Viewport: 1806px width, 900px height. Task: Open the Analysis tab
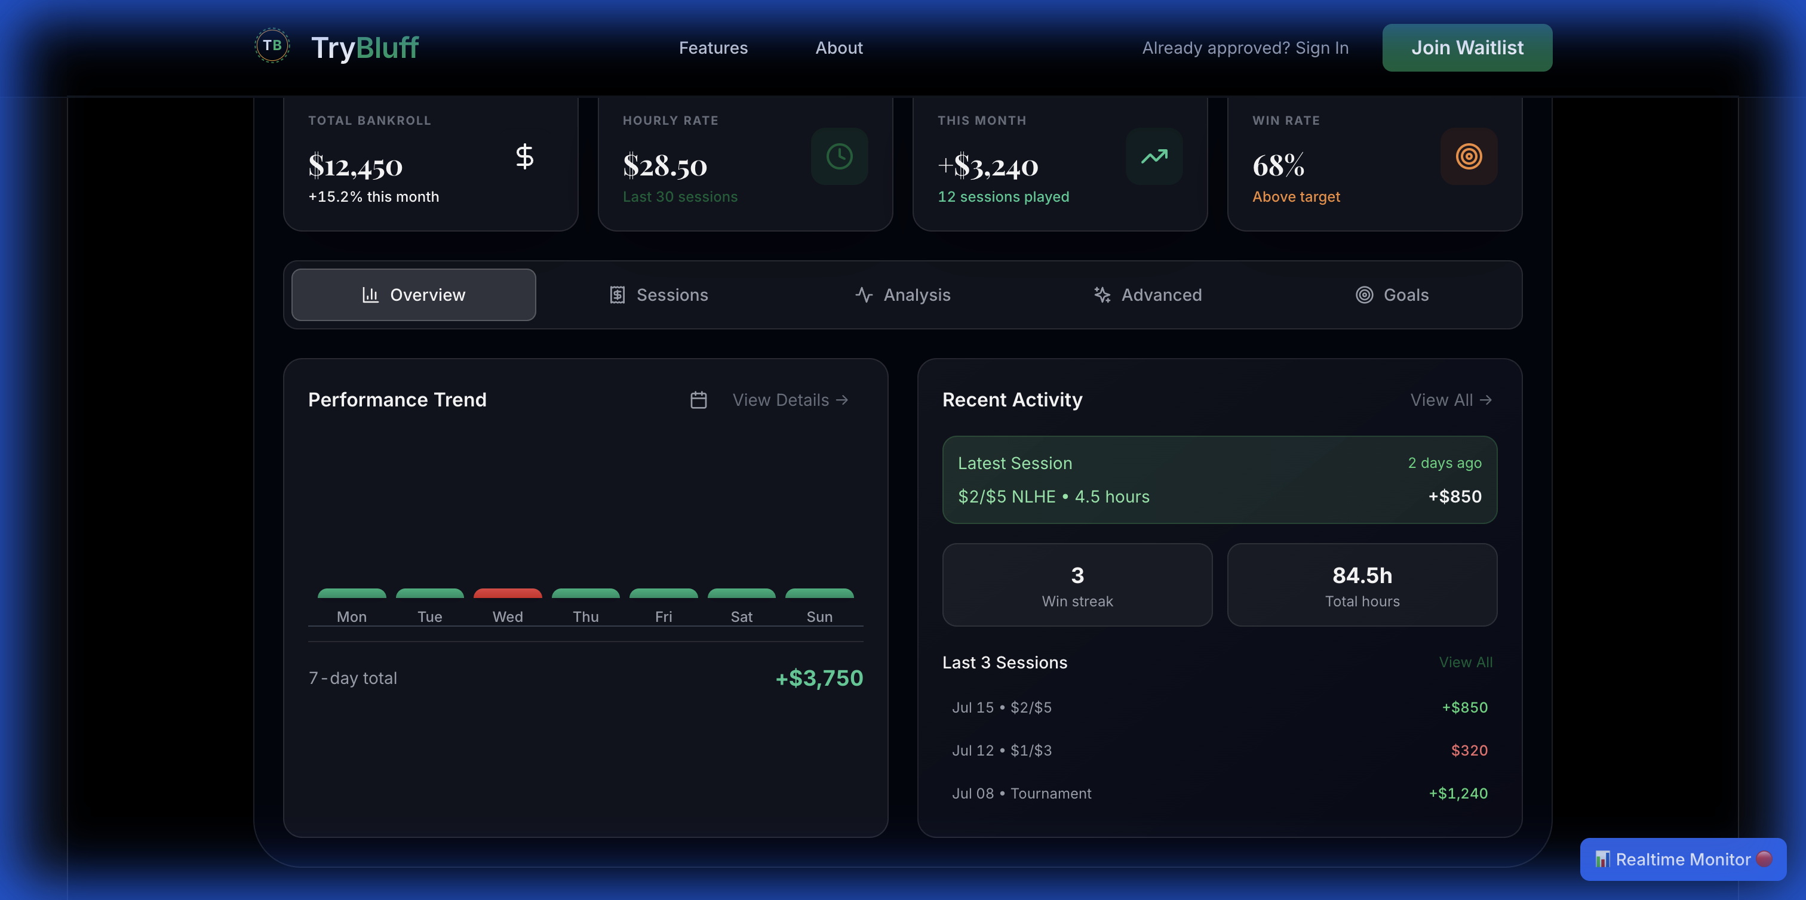[903, 295]
